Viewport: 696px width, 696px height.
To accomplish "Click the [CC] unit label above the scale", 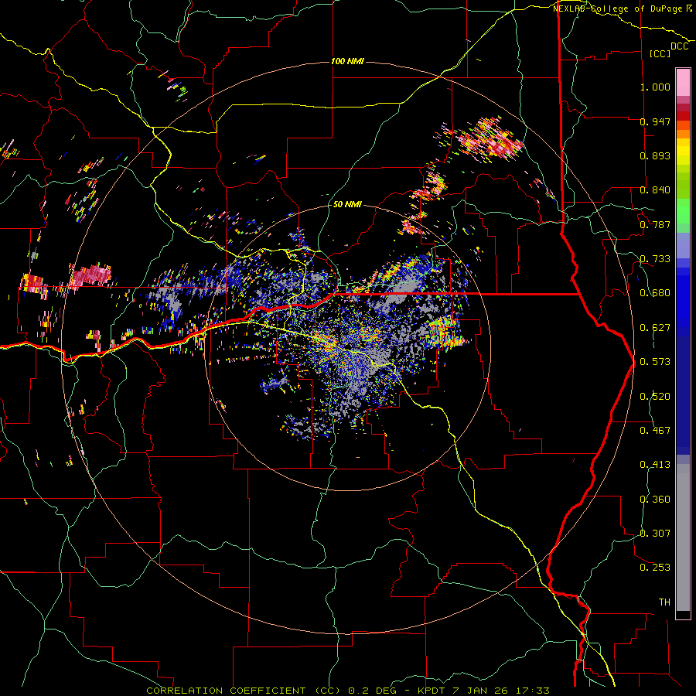I will click(x=660, y=53).
